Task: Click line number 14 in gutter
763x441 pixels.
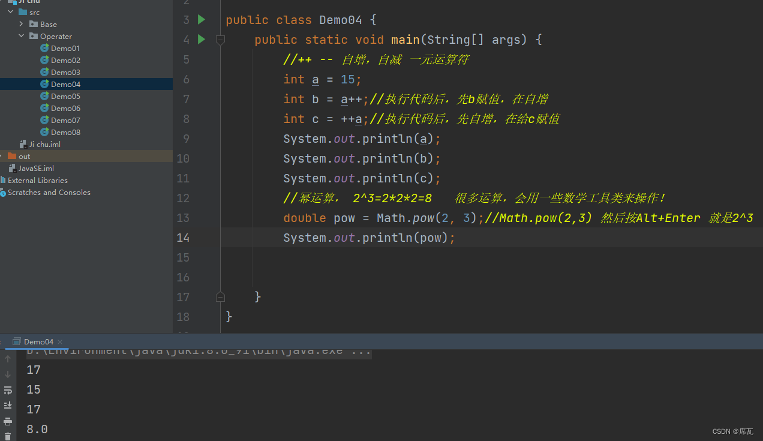Action: (x=183, y=238)
